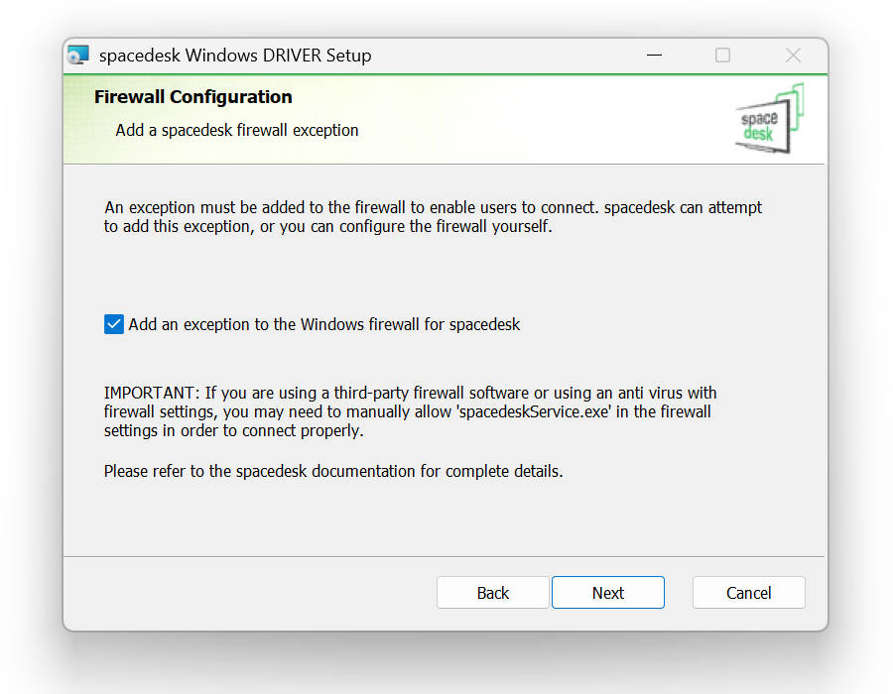893x694 pixels.
Task: Click the 'Firewall Configuration' heading
Action: (193, 97)
